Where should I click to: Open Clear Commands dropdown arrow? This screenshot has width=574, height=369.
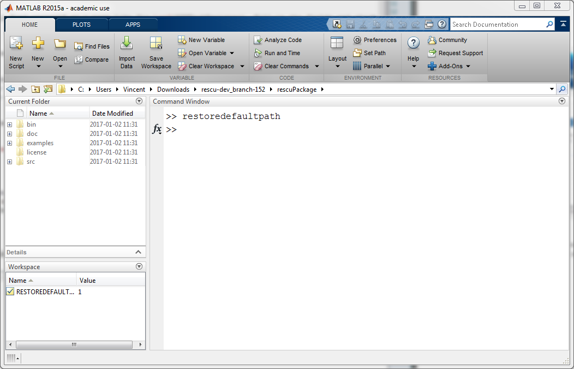point(316,66)
